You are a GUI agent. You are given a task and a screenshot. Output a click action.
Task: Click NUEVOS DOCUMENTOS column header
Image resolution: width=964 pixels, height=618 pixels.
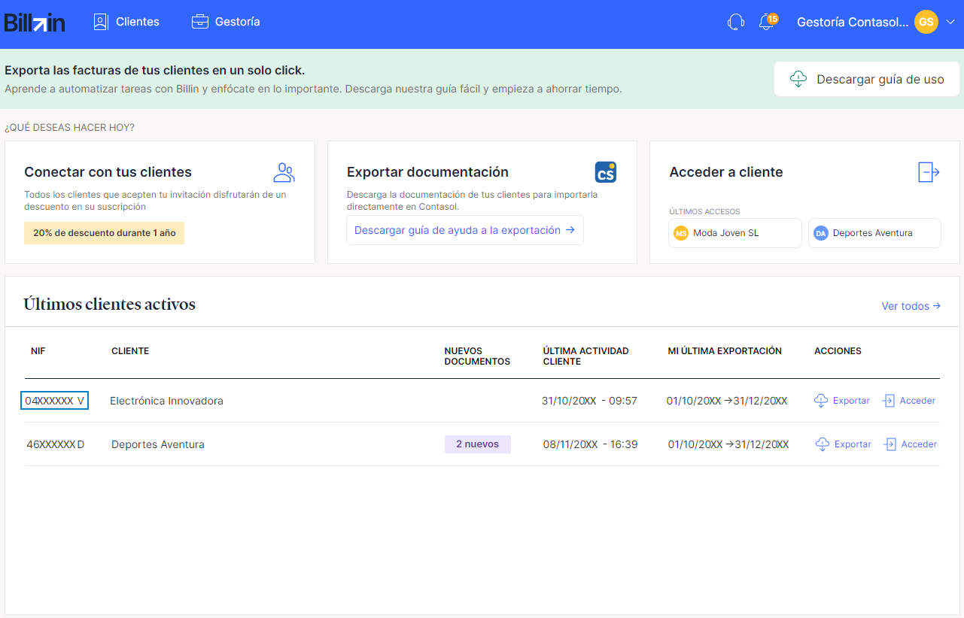click(477, 356)
